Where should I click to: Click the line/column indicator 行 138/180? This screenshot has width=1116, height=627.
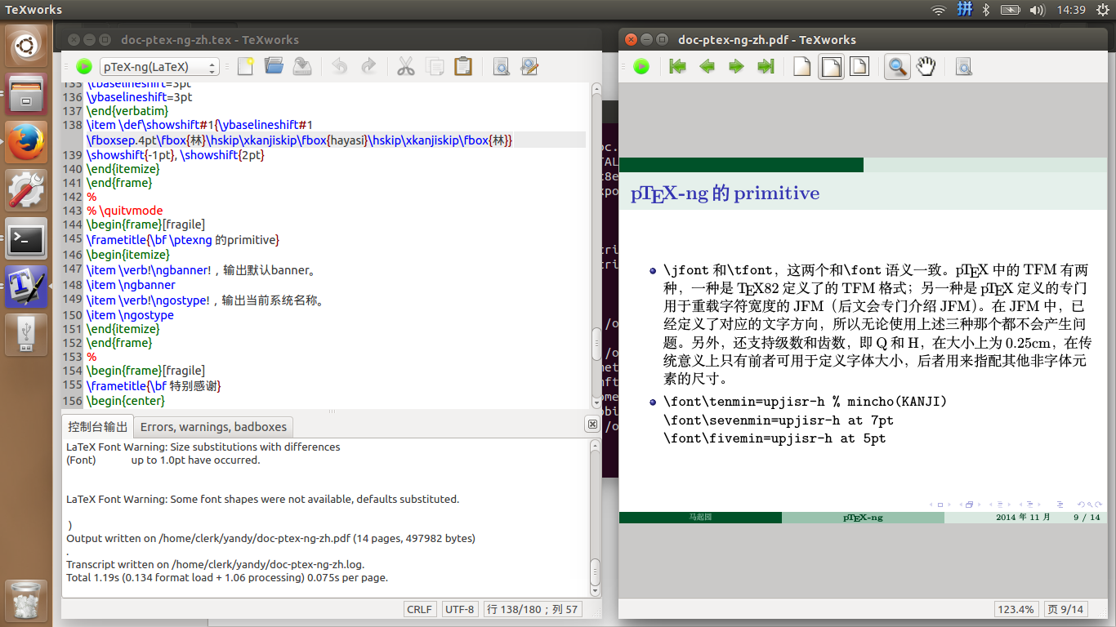pos(533,609)
